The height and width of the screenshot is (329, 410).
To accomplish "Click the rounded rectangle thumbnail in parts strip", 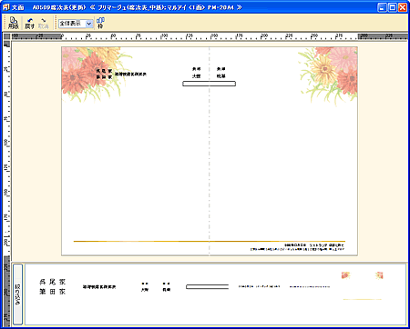I will 207,286.
